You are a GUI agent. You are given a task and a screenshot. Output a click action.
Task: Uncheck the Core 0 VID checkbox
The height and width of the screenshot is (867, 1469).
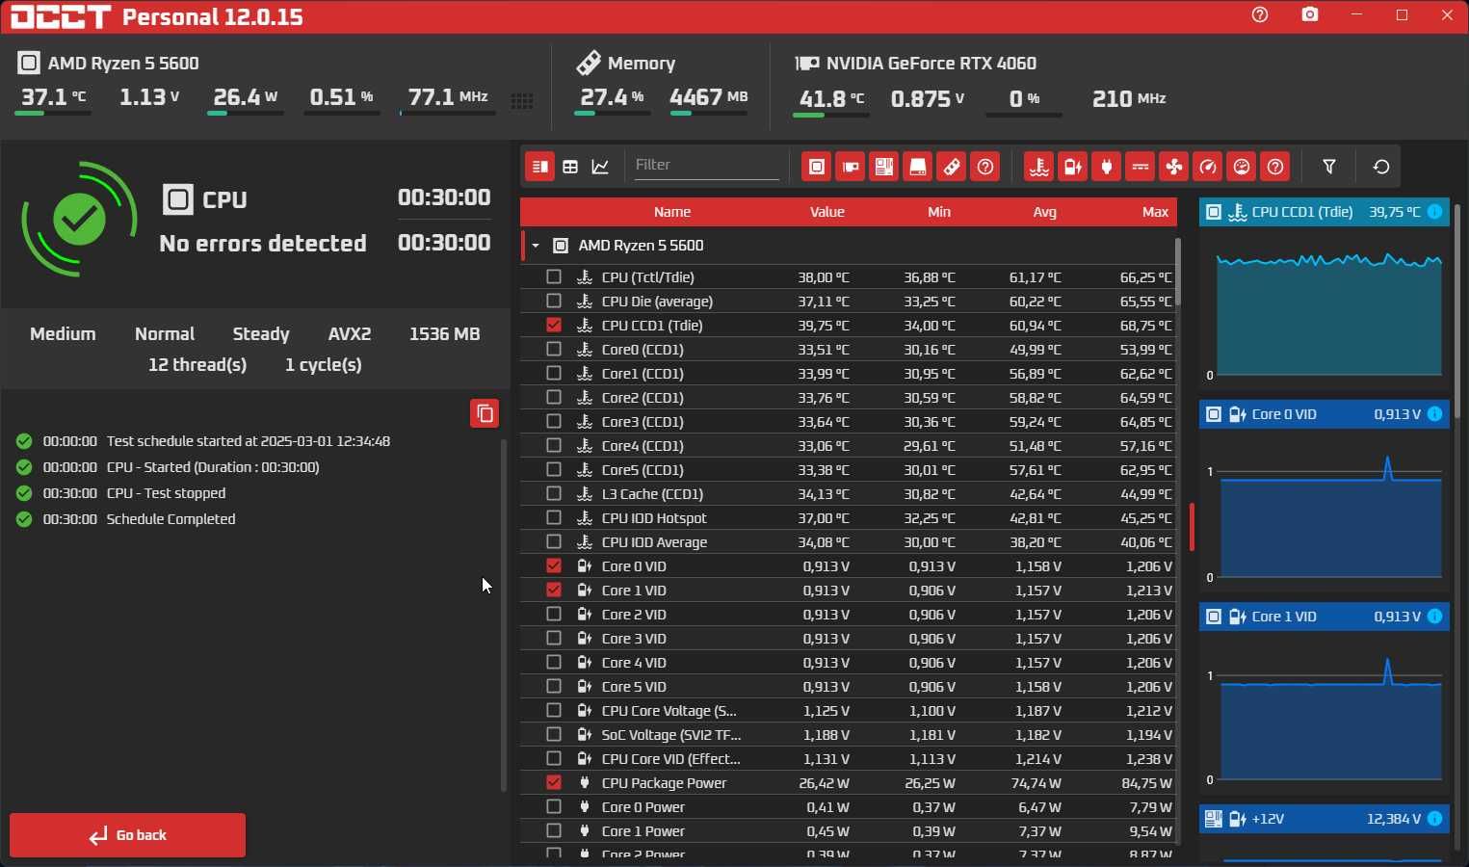[x=554, y=565]
